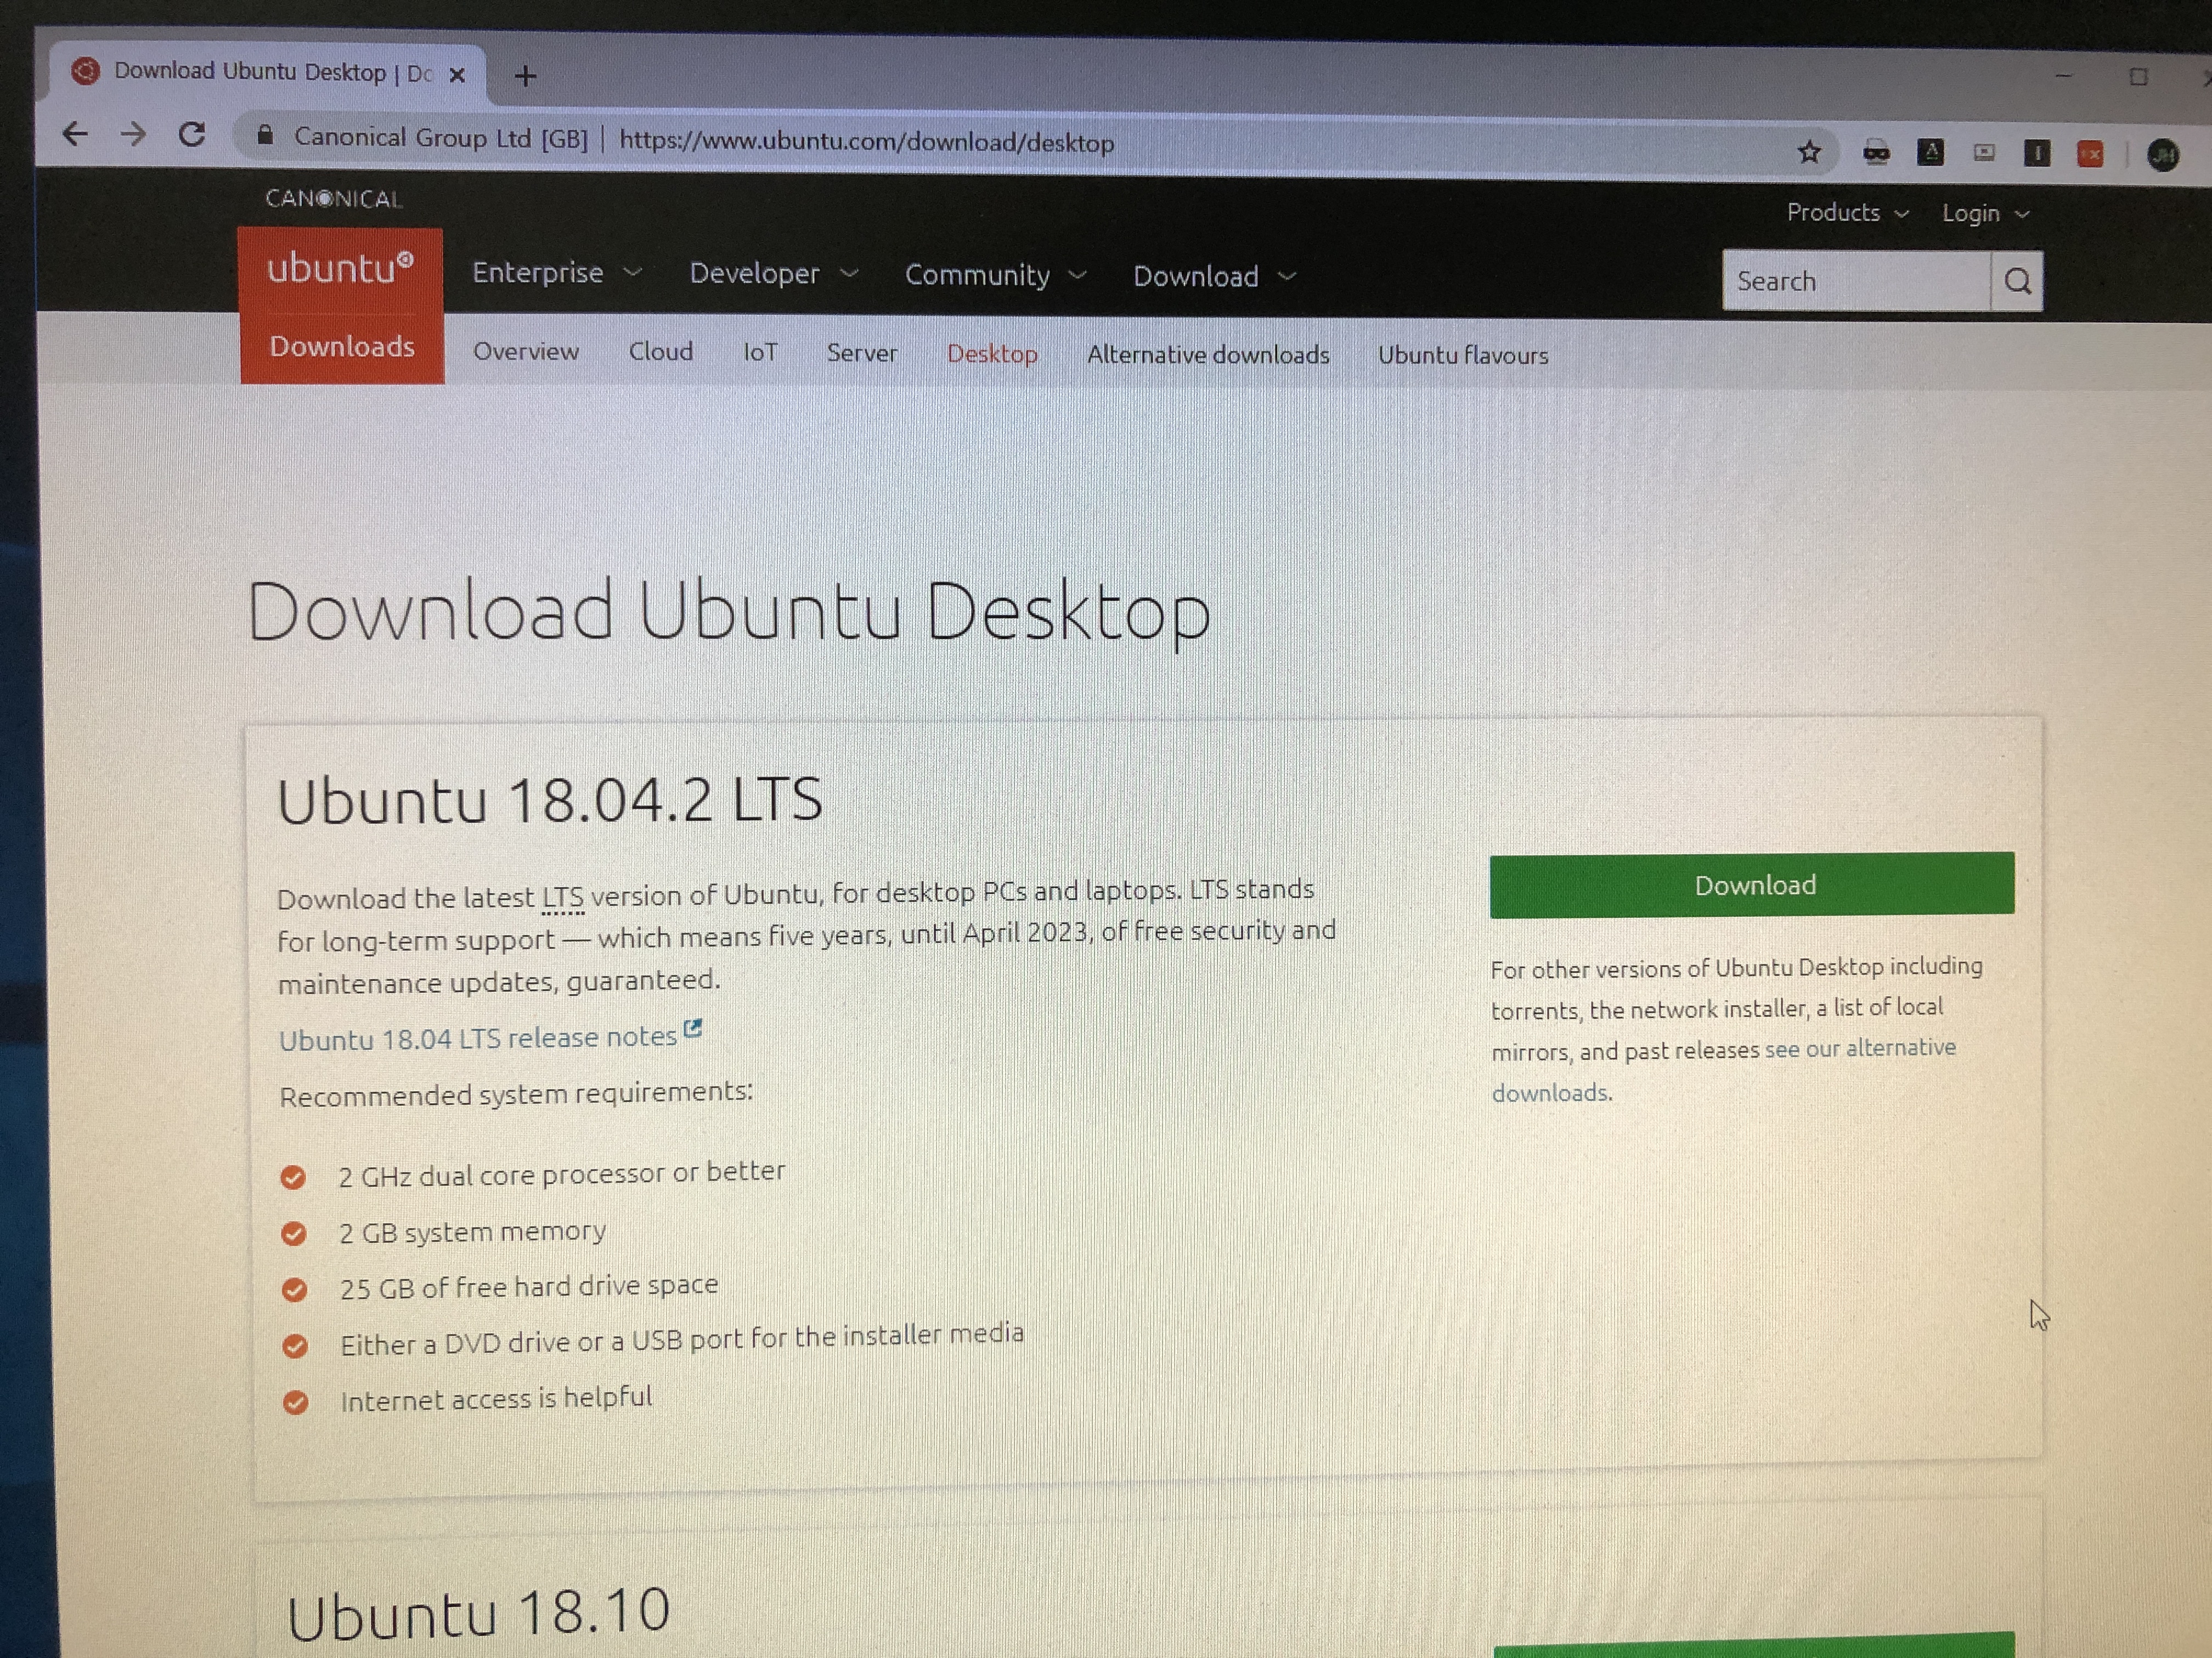Open the Ubuntu 18.04 LTS release notes link
2212x1658 pixels.
tap(478, 1038)
